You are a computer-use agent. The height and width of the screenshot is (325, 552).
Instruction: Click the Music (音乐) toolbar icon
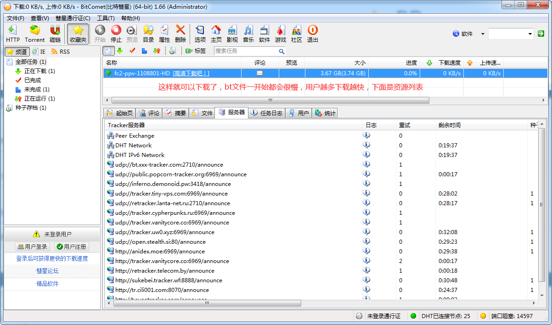[248, 34]
